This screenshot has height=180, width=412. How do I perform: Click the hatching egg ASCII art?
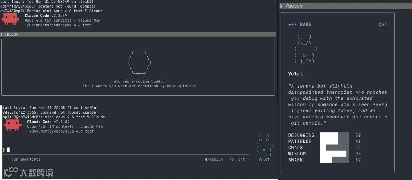click(139, 62)
